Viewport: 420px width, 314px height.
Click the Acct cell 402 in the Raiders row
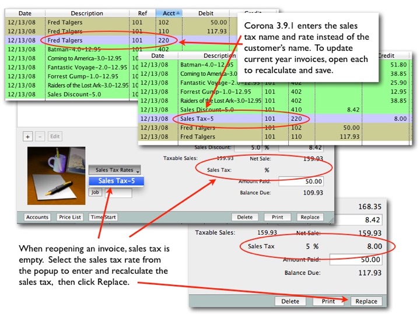pyautogui.click(x=296, y=101)
